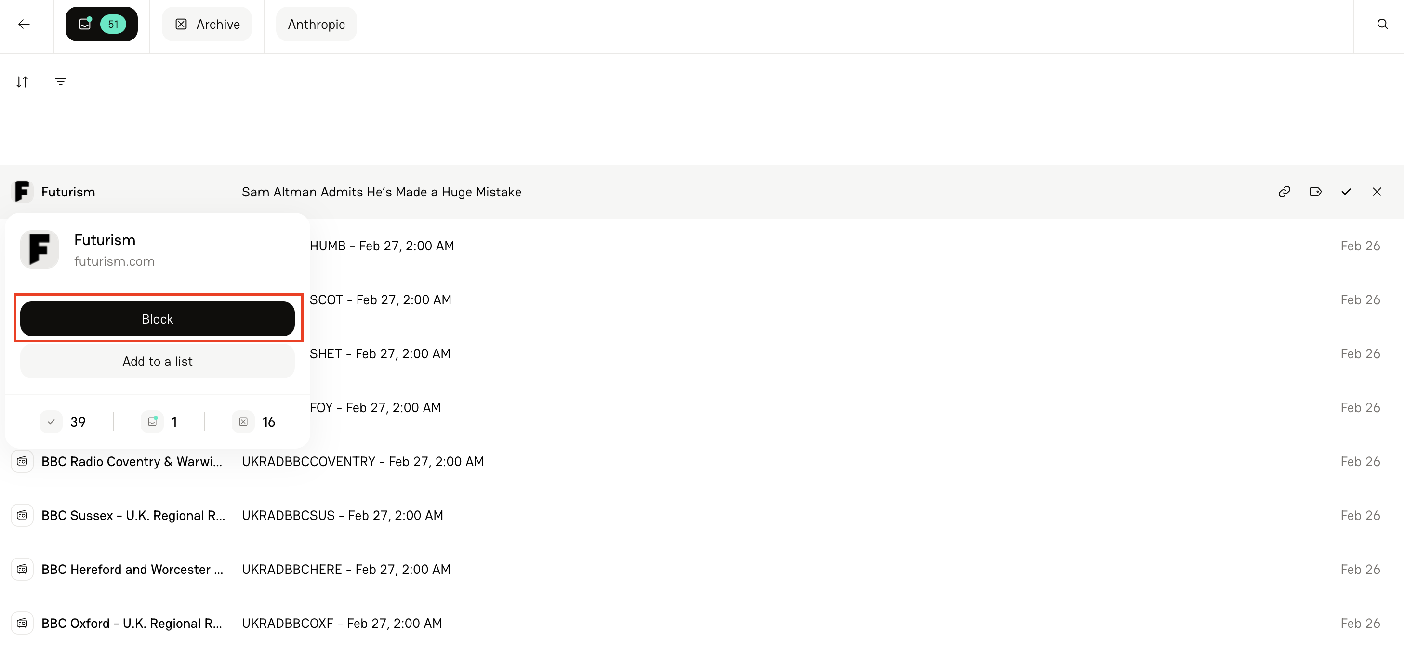The width and height of the screenshot is (1404, 650).
Task: Block the Futurism feed
Action: pyautogui.click(x=157, y=318)
